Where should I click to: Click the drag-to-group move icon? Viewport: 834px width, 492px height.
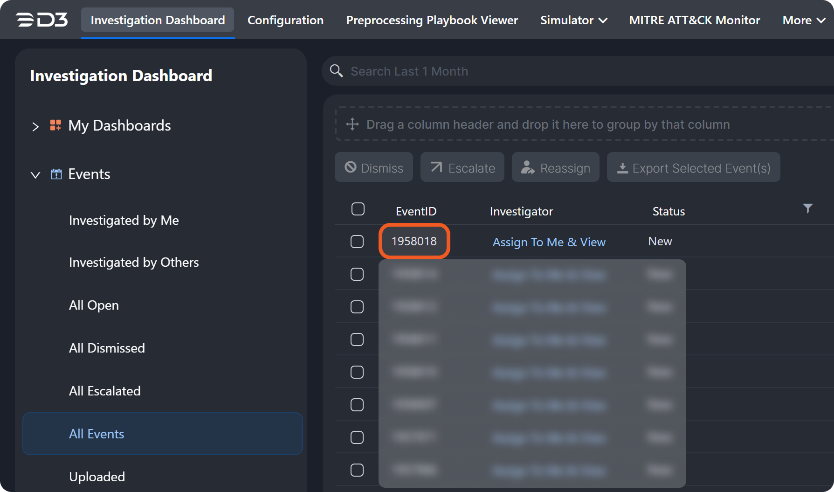352,125
